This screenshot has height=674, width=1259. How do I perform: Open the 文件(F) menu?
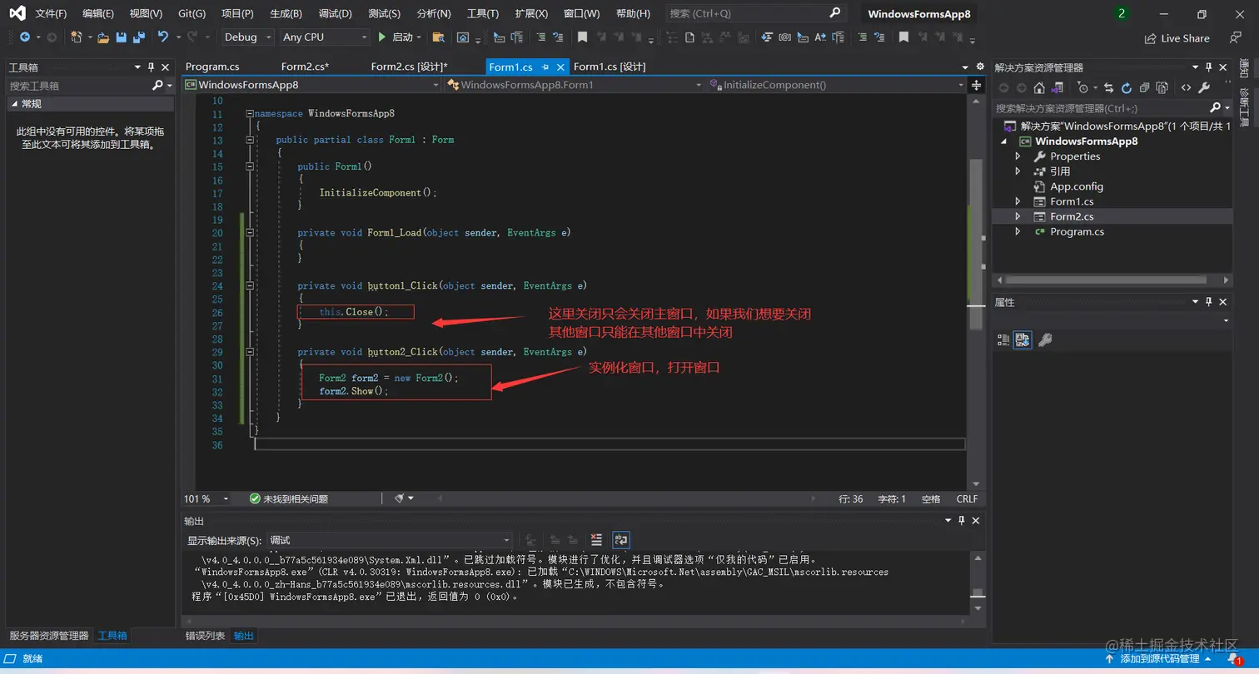(x=51, y=14)
